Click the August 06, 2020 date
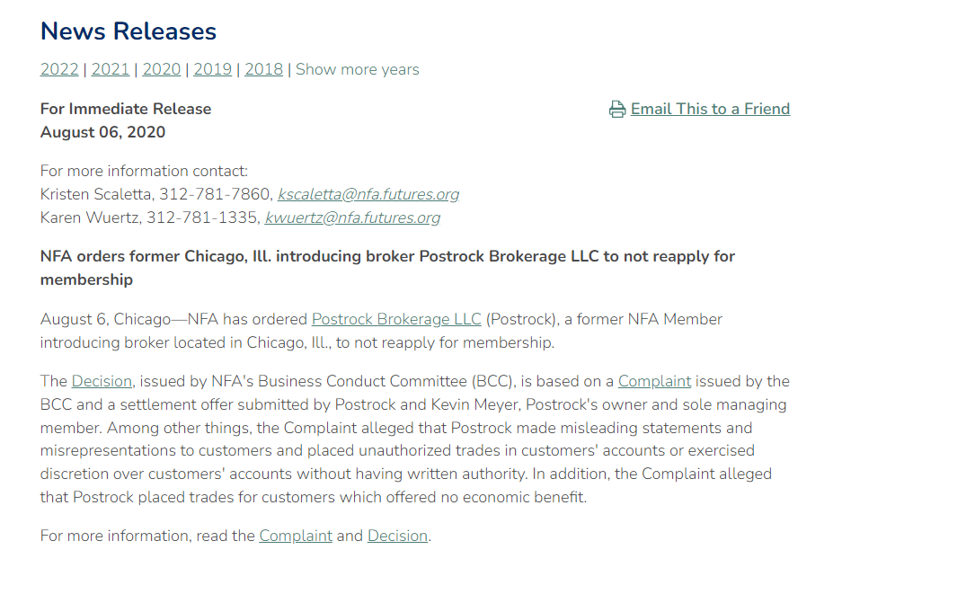The image size is (975, 594). [x=102, y=132]
